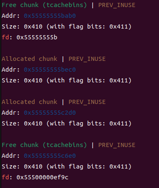Click PREV_INUSE flag on first allocated chunk
The width and height of the screenshot is (159, 188).
[x=87, y=59]
